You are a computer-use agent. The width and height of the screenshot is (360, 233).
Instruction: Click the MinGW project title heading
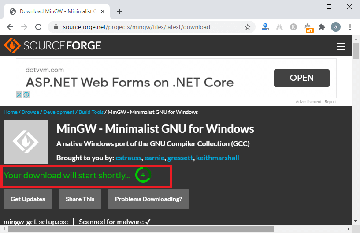point(155,128)
